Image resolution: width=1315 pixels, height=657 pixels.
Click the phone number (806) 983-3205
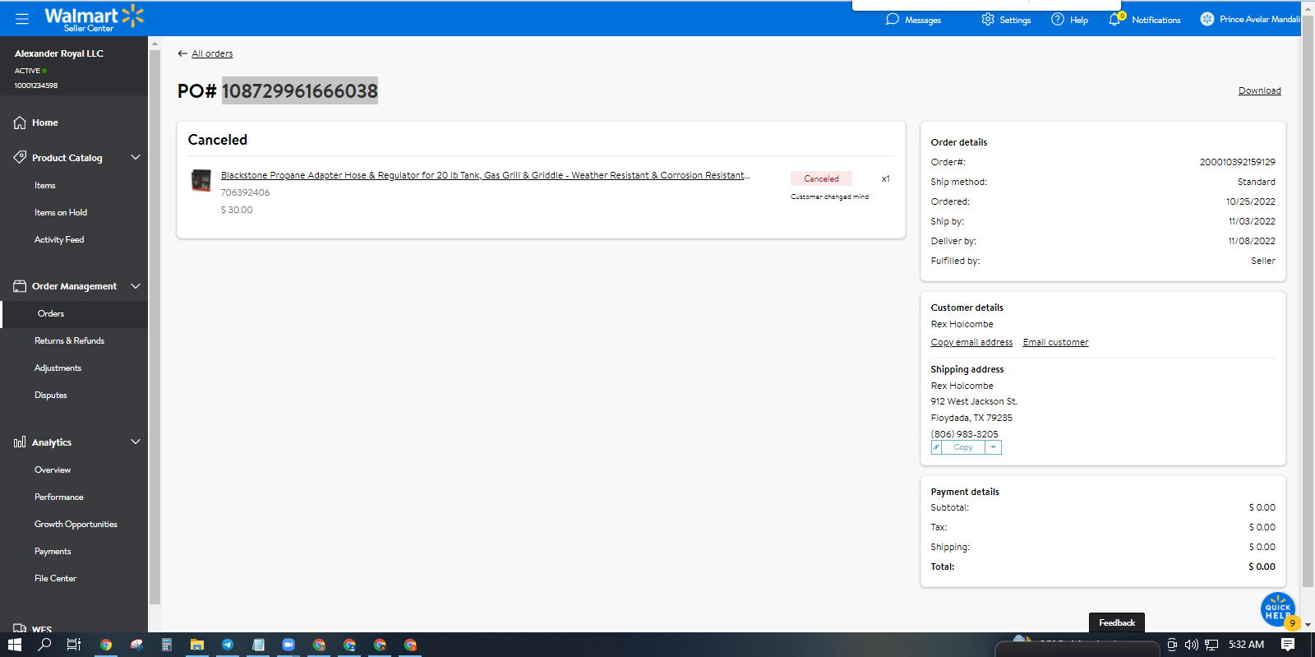[964, 434]
